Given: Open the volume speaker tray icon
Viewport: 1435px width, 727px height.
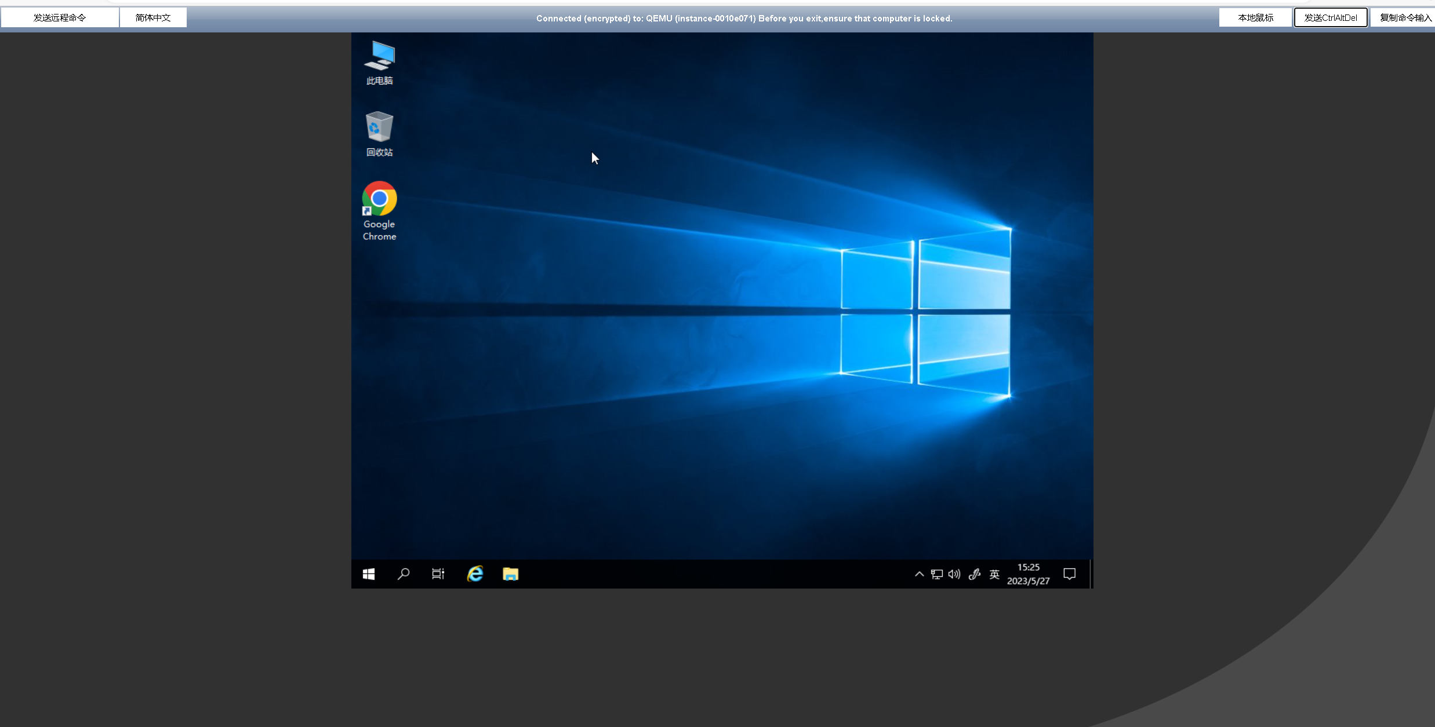Looking at the screenshot, I should coord(954,574).
